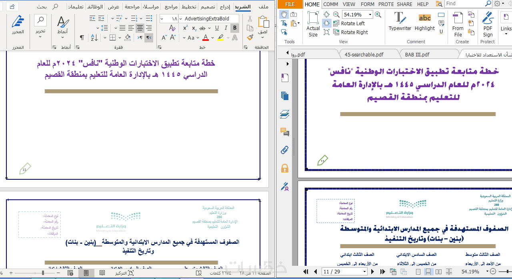
Task: Toggle Underline formatting in Word
Action: 217,28
